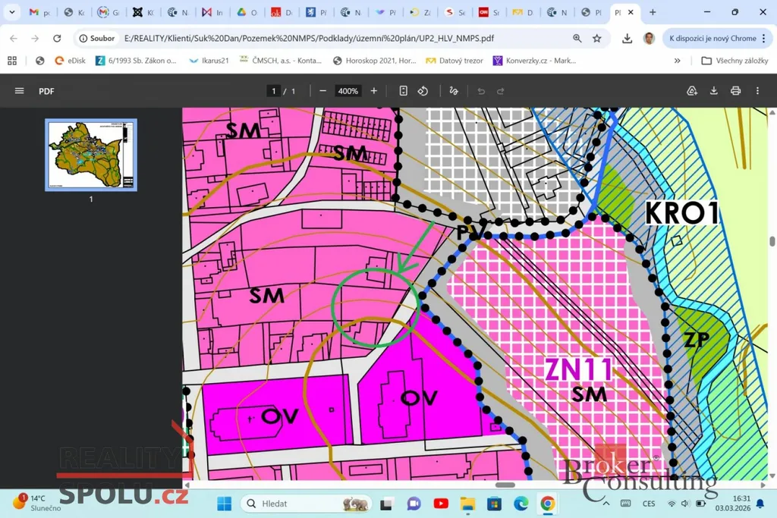Open the eDisk bookmark
Image resolution: width=777 pixels, height=518 pixels.
70,61
